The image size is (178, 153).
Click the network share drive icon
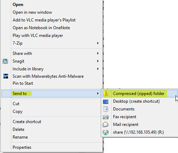tap(106, 132)
